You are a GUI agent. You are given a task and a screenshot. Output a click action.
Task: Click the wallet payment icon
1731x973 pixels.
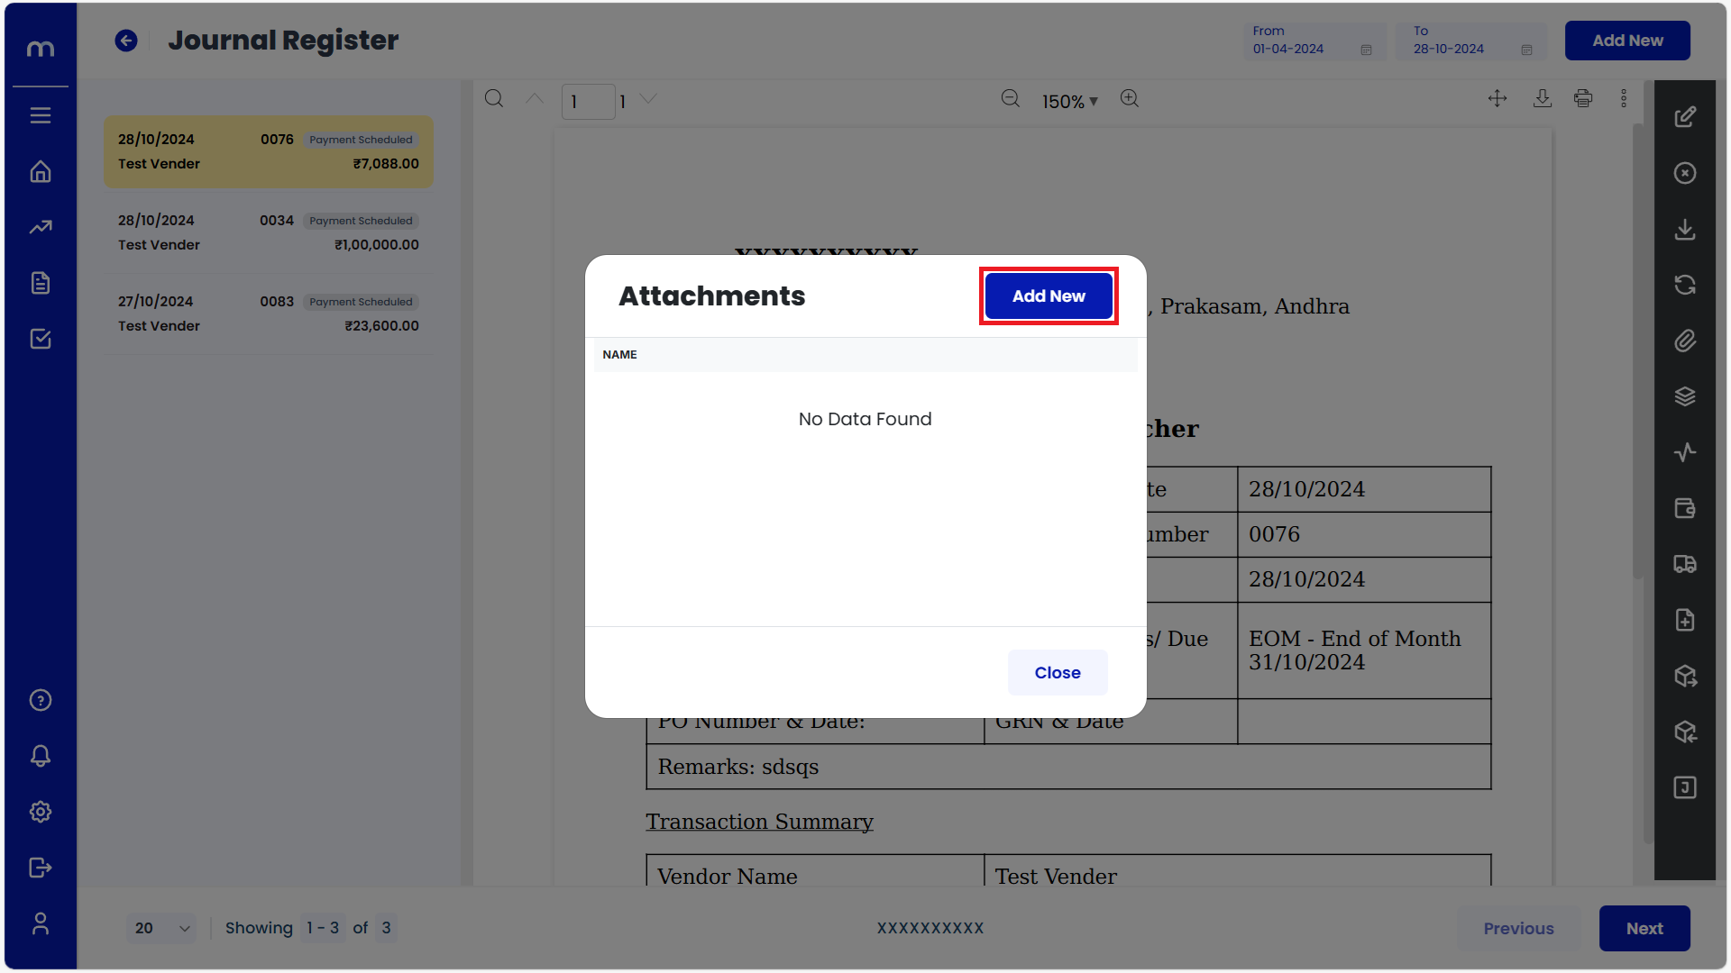1684,508
